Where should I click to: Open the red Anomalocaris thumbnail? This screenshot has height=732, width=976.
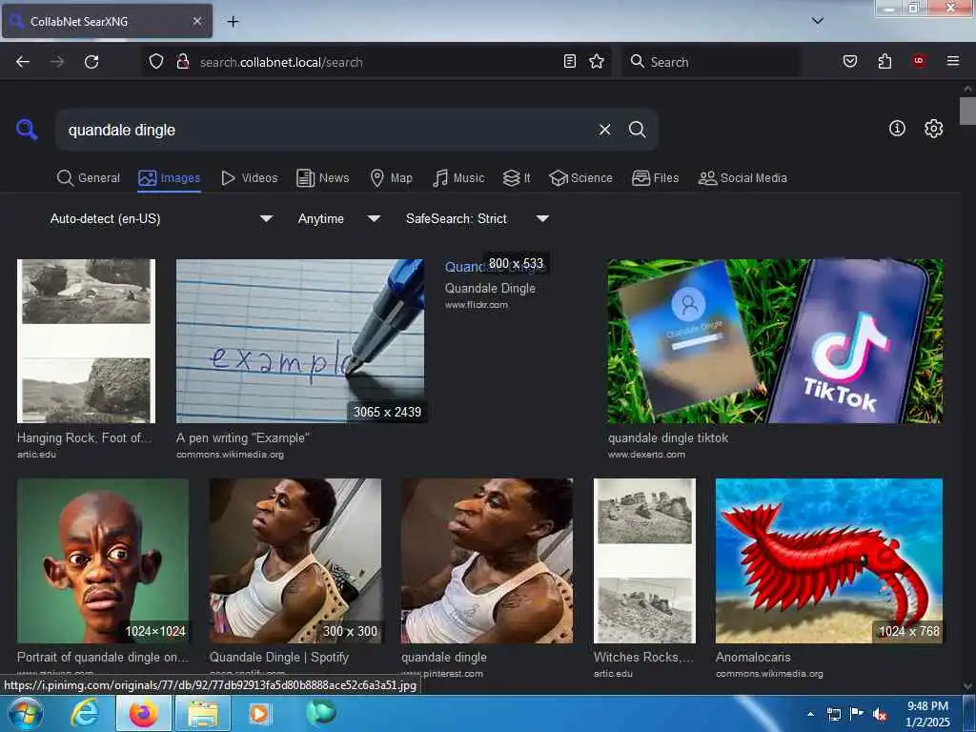click(829, 560)
